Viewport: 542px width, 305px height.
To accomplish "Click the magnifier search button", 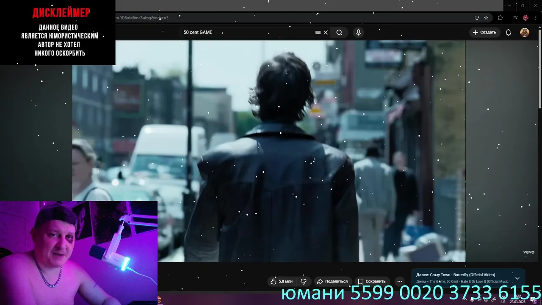I will click(339, 33).
